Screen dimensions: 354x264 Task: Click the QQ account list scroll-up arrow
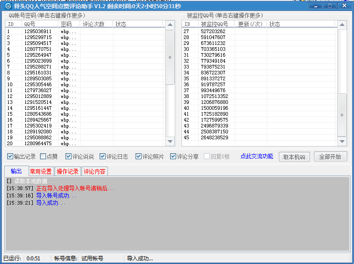pyautogui.click(x=170, y=25)
